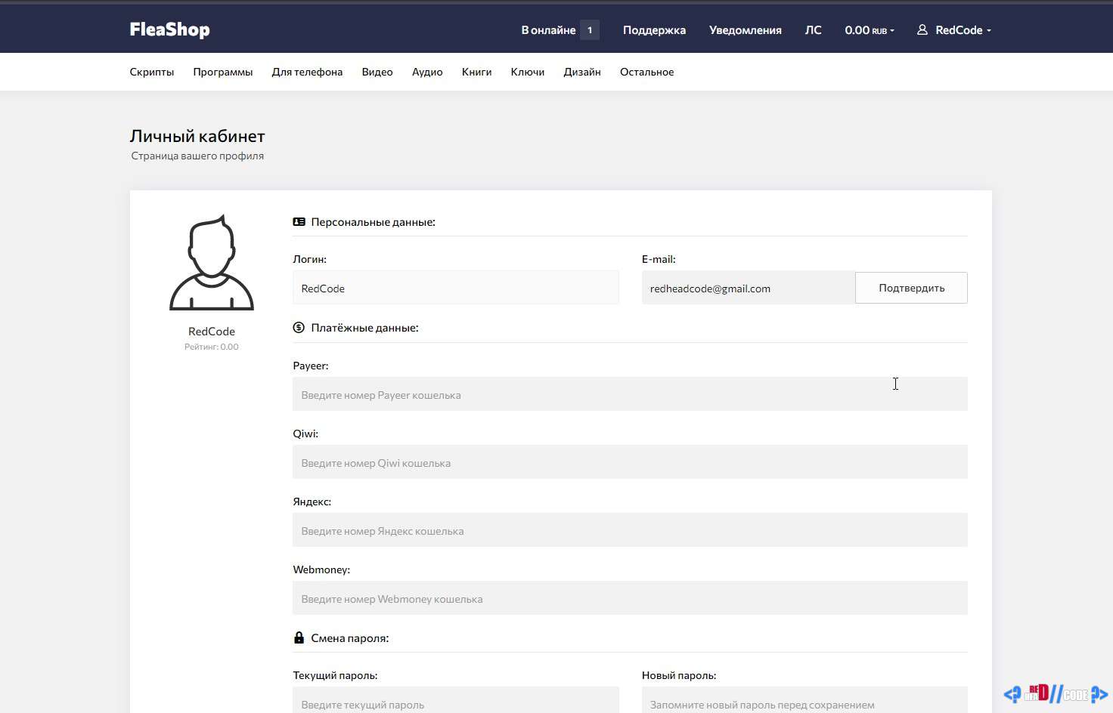Open the online users counter badge
This screenshot has height=713, width=1113.
coord(590,30)
